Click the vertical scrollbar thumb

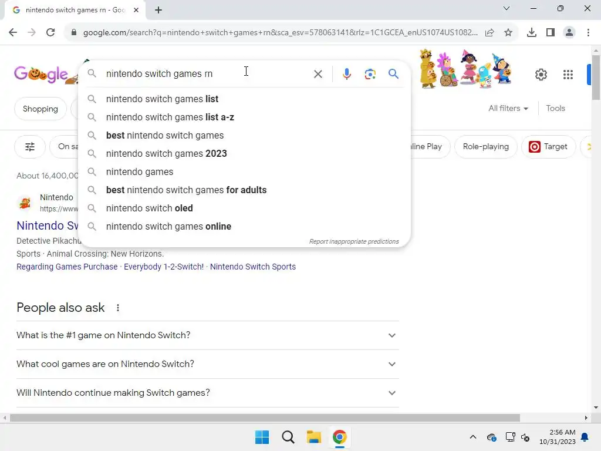596,77
